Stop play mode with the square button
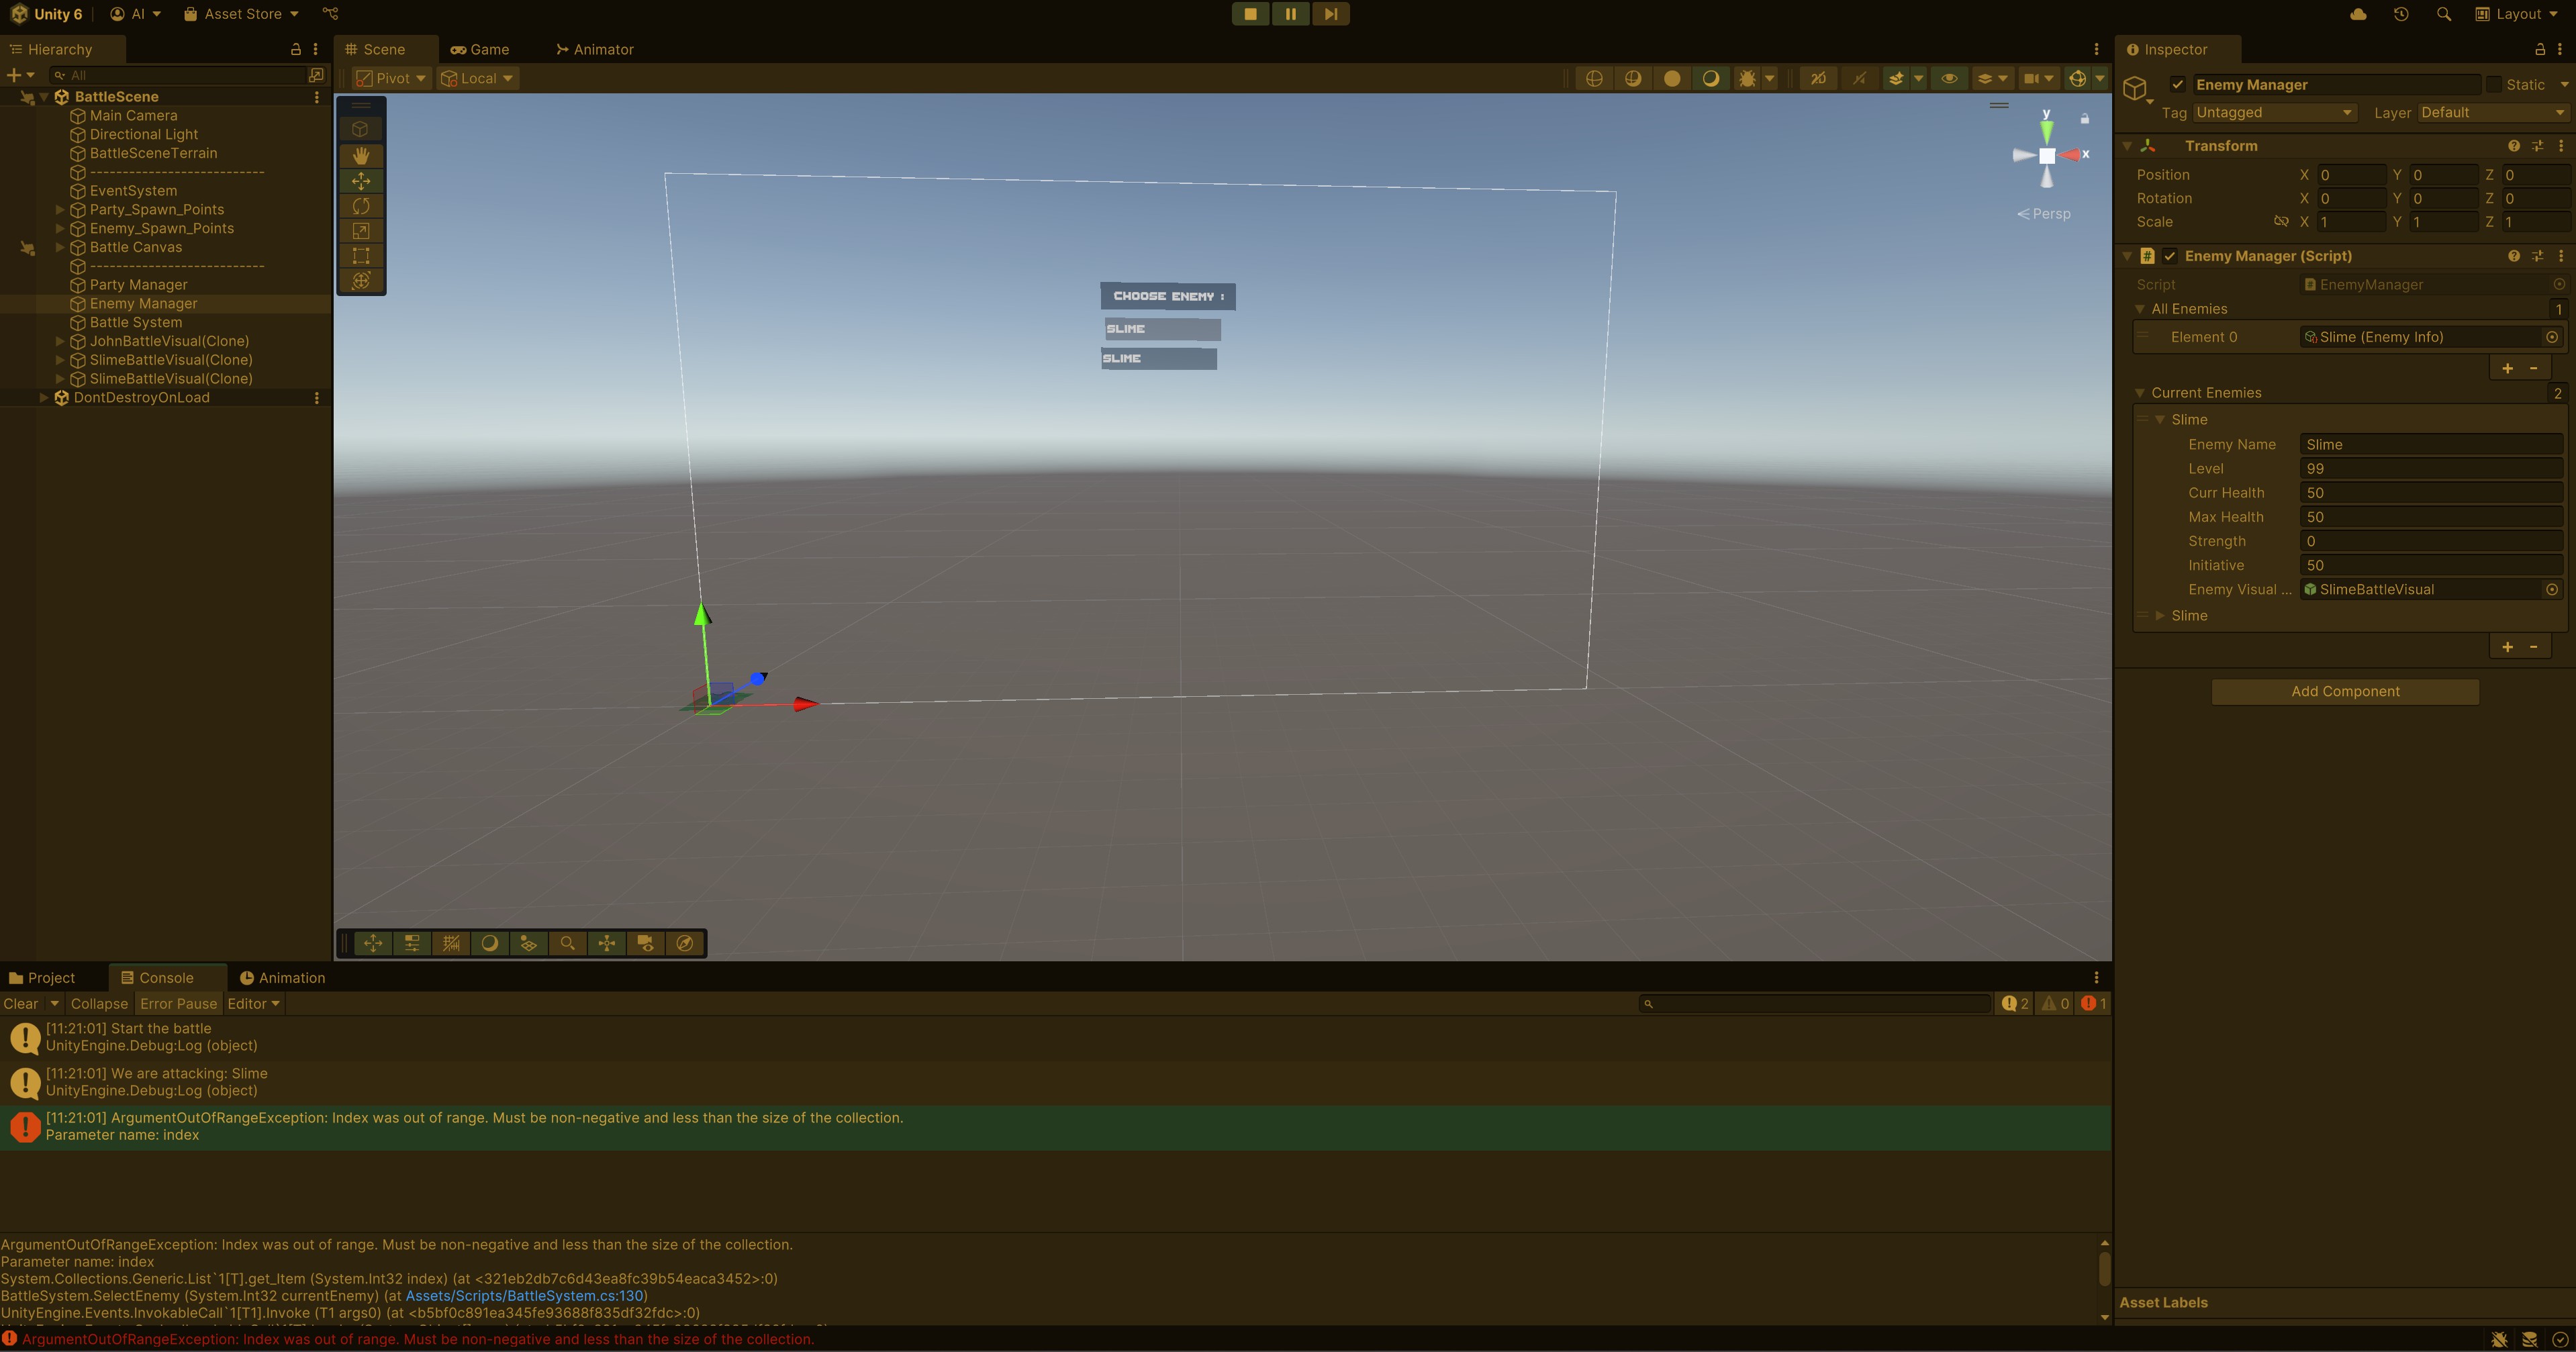 (x=1249, y=13)
